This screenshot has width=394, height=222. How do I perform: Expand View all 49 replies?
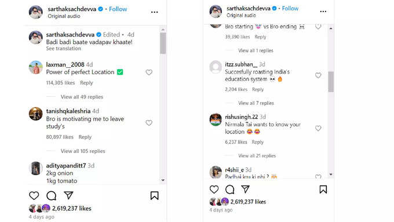pyautogui.click(x=82, y=97)
